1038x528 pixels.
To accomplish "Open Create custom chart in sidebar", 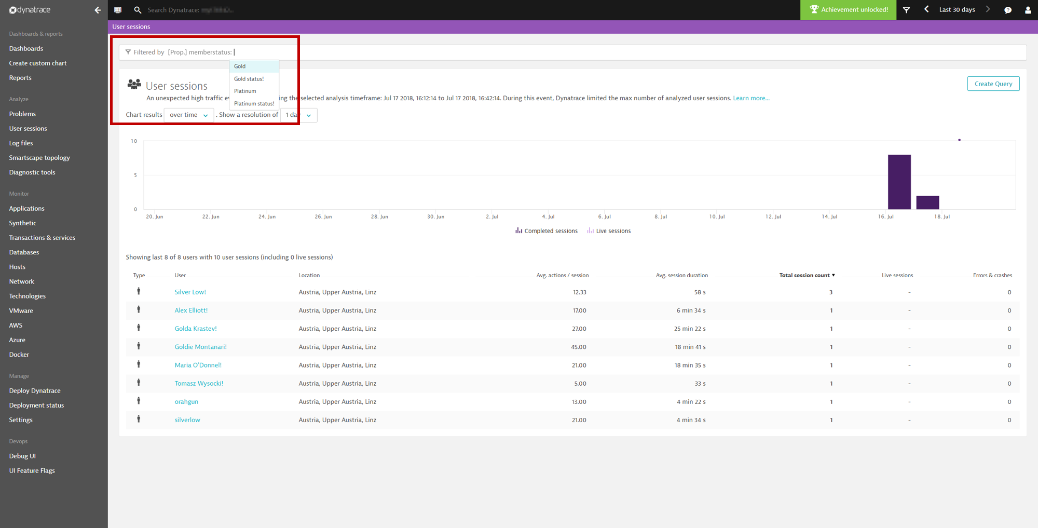I will (38, 63).
